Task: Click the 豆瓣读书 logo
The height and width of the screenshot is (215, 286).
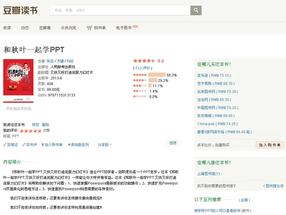Action: tap(20, 10)
